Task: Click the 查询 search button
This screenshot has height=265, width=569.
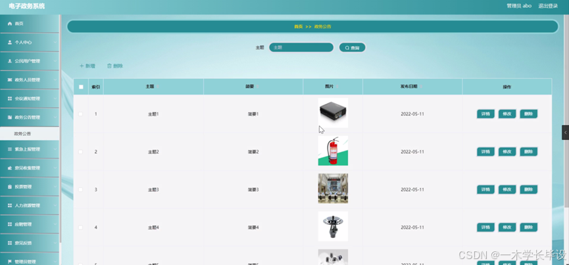Action: 353,47
